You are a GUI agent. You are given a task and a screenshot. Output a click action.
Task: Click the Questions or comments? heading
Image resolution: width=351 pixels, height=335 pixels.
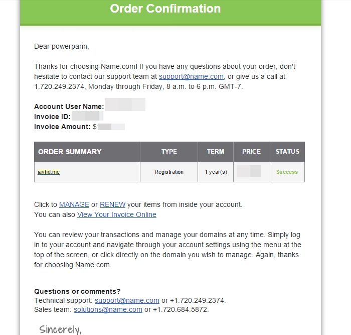77,291
